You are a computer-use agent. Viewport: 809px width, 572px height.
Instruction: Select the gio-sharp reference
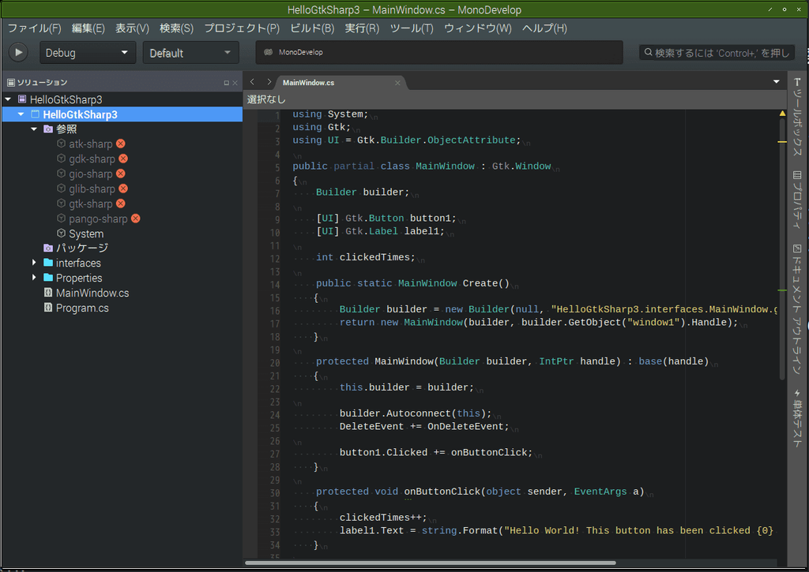coord(90,174)
